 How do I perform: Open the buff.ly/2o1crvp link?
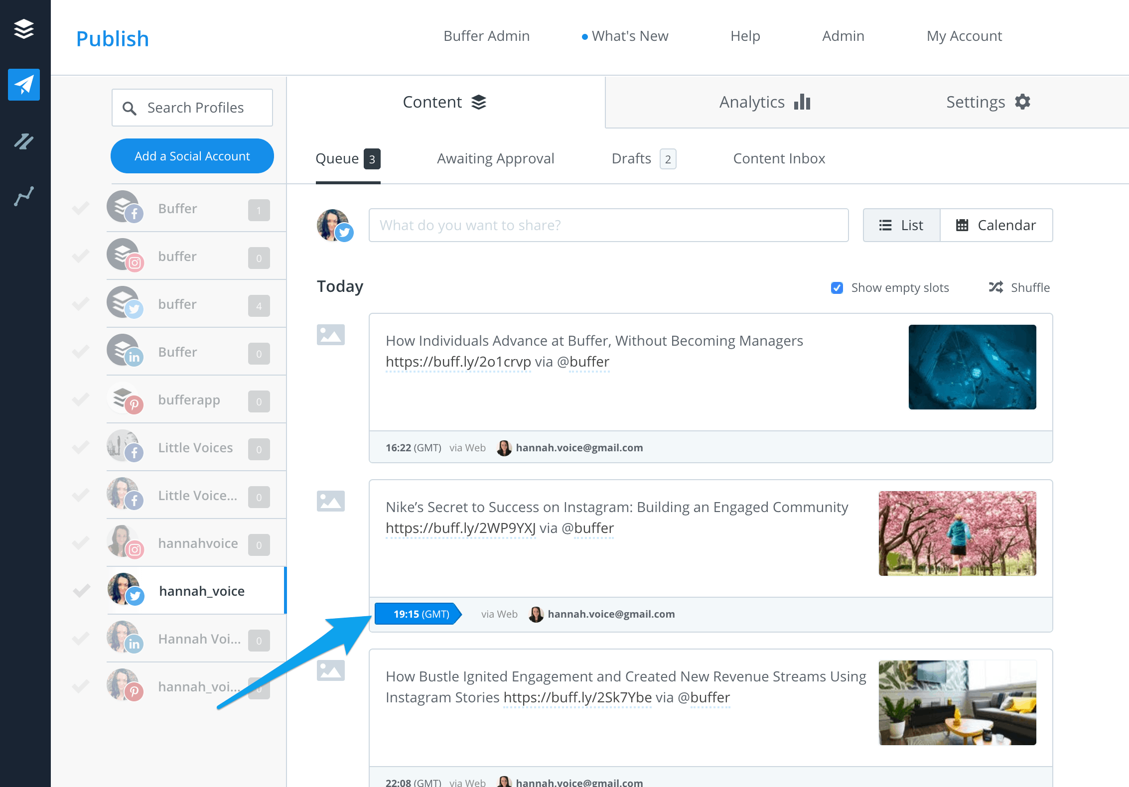tap(458, 362)
